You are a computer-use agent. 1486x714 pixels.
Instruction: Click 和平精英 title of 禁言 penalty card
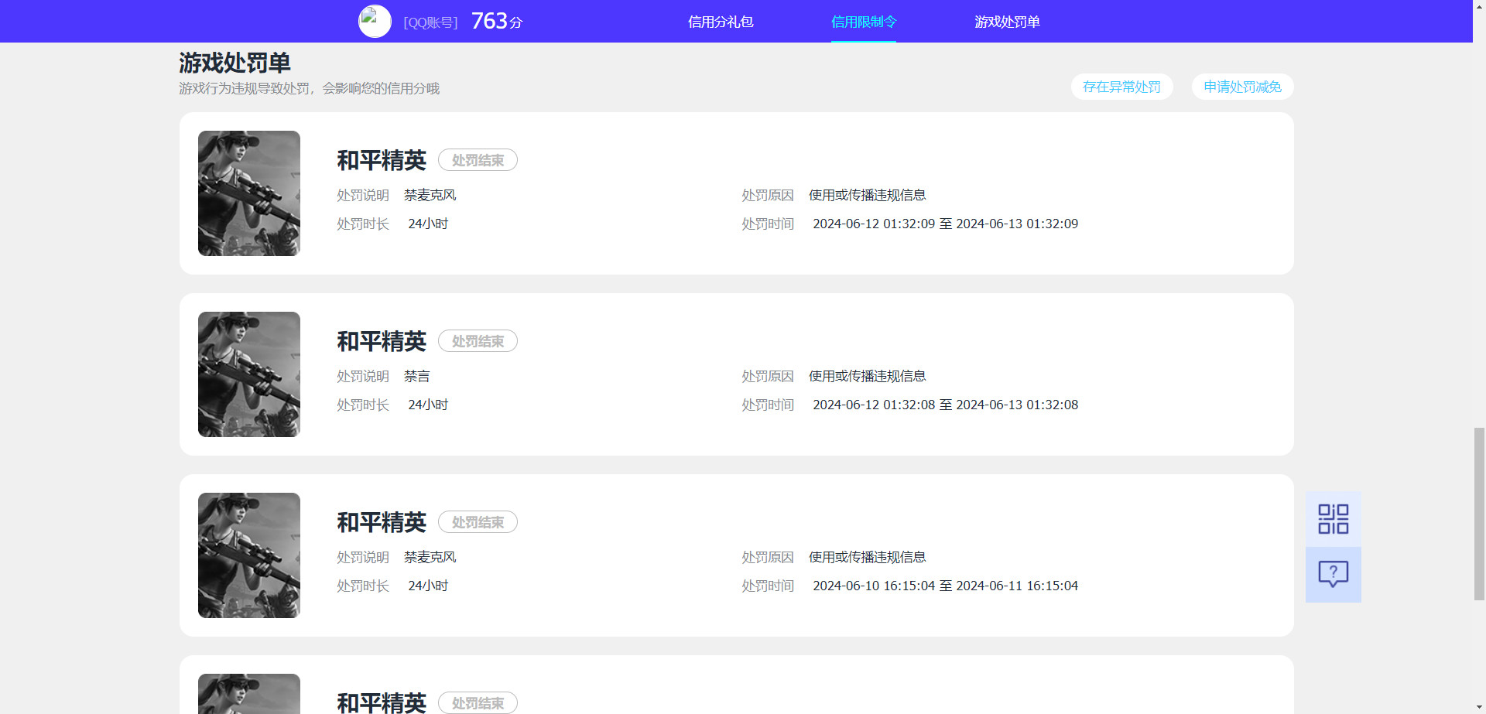(x=382, y=341)
